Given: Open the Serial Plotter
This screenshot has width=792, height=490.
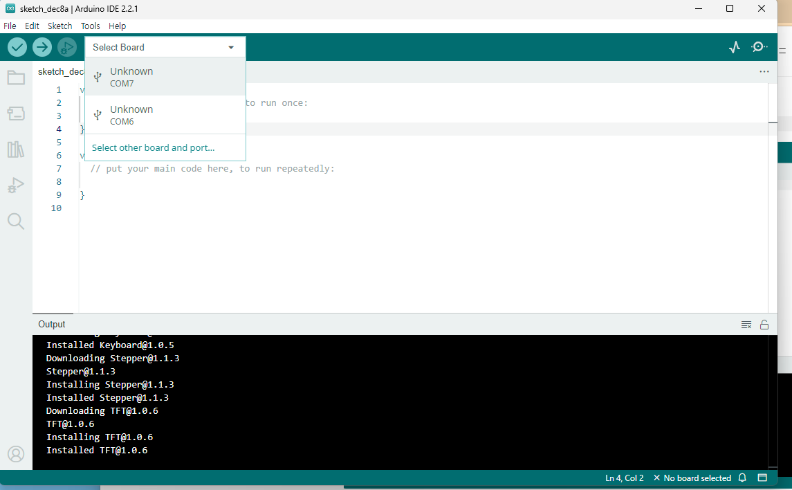Looking at the screenshot, I should point(735,47).
